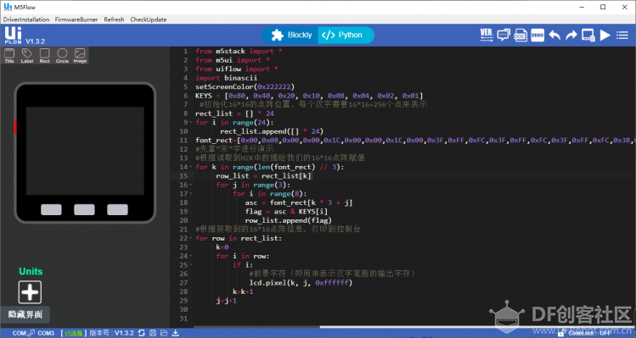Refresh connection icon in status bar
Viewport: 636px width, 338px height.
[141, 333]
